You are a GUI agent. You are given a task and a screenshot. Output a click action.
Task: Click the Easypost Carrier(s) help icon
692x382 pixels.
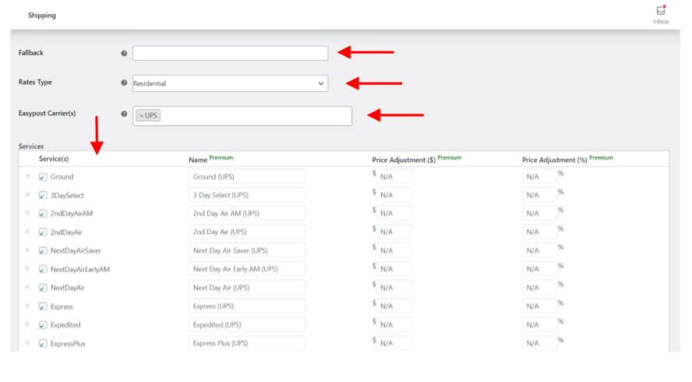click(124, 114)
